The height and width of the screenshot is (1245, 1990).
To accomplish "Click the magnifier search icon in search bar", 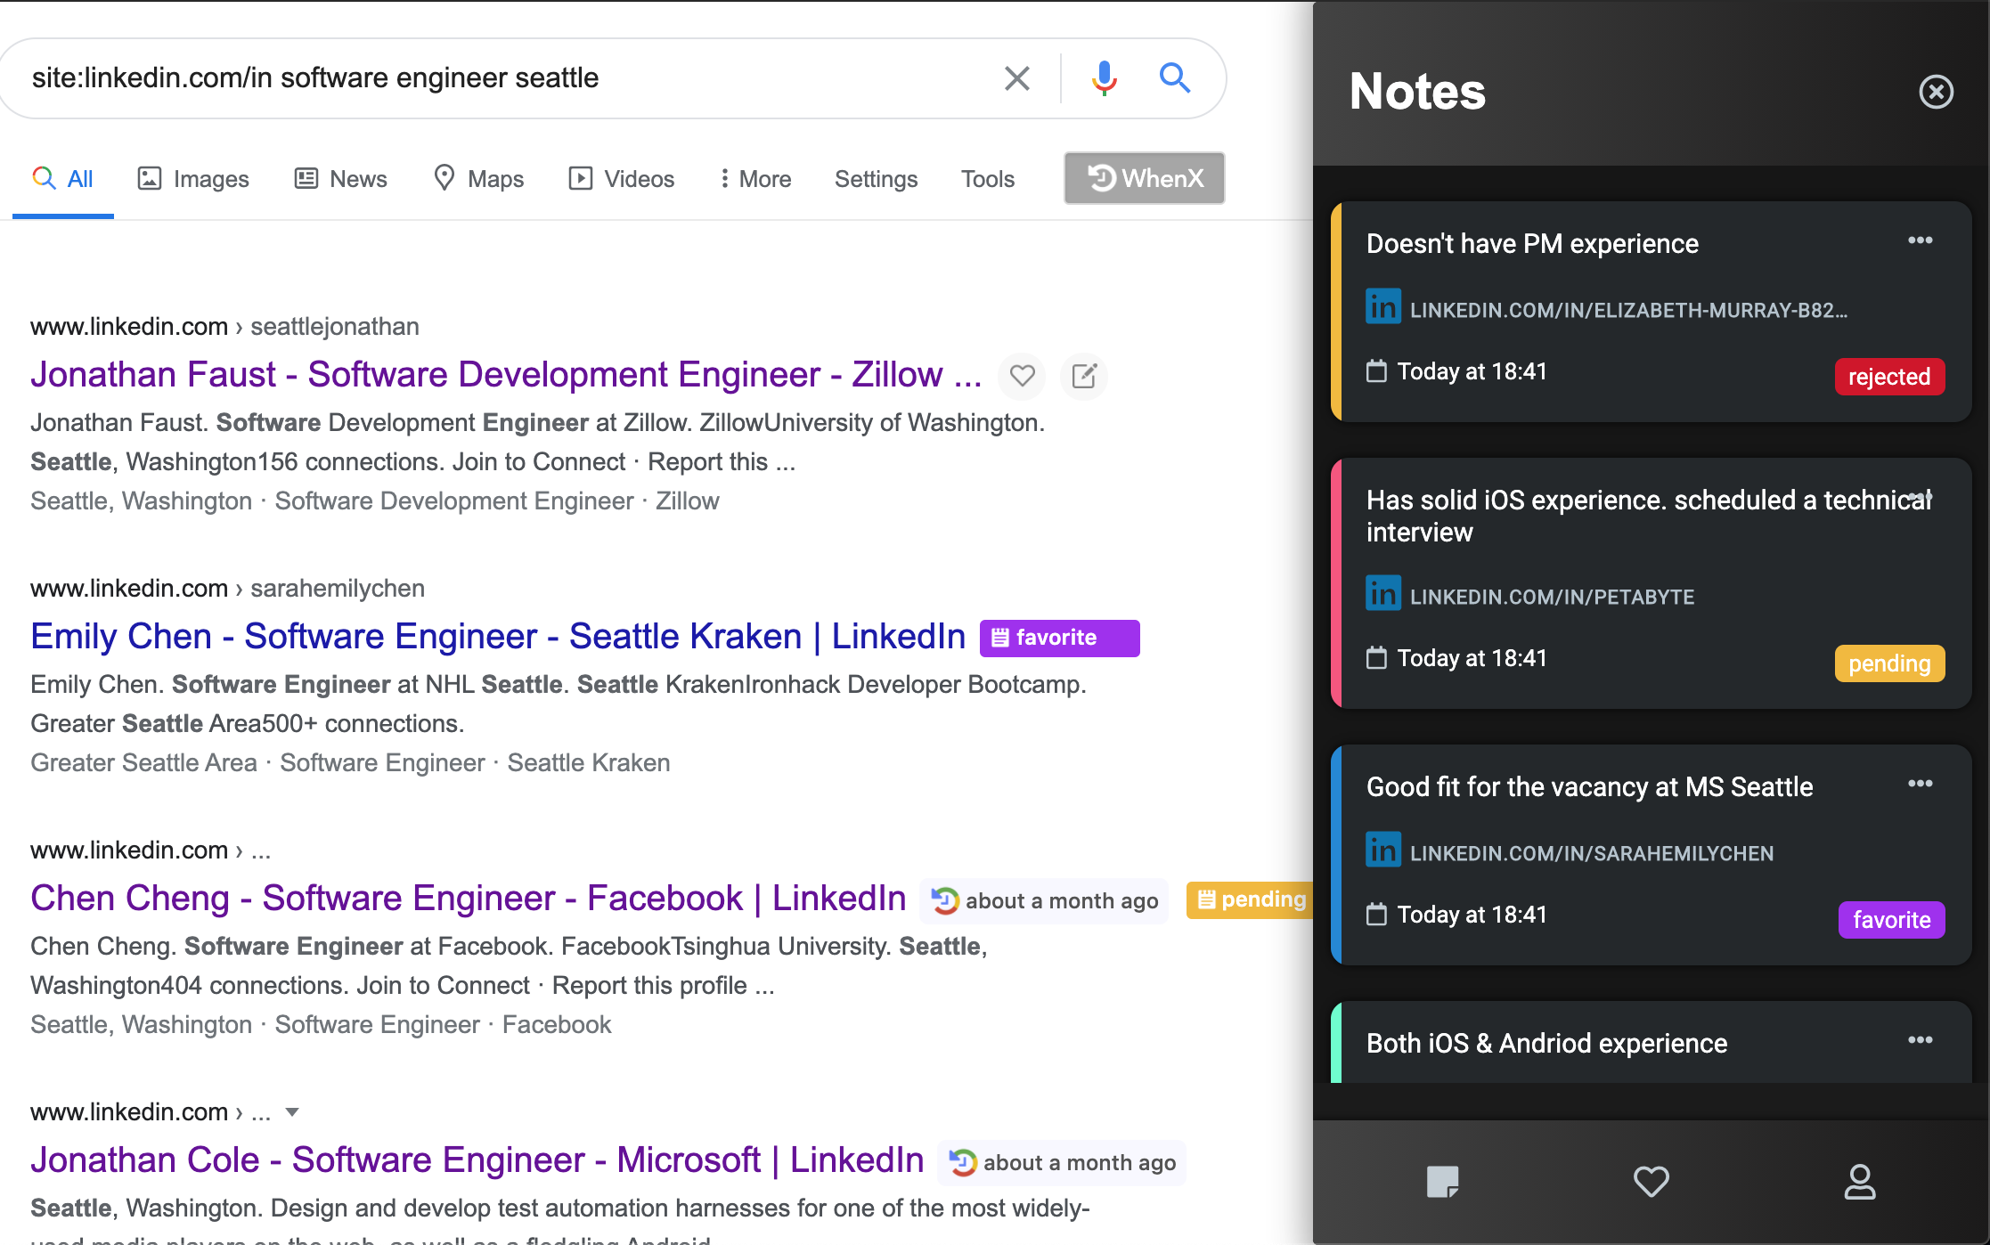I will pos(1175,78).
